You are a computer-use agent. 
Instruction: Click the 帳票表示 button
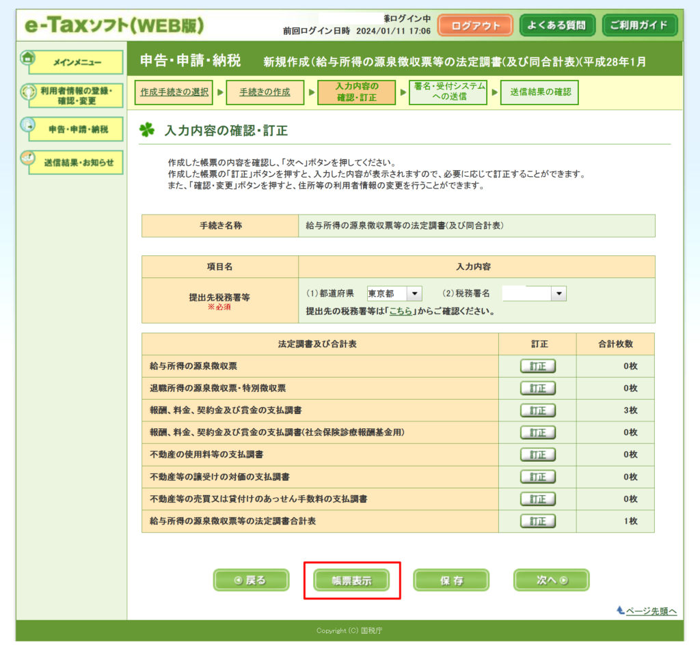tap(351, 581)
